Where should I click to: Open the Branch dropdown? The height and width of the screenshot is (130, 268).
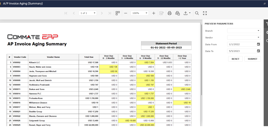[x=258, y=31]
